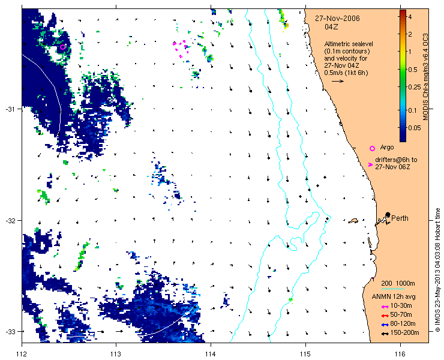Click the Argo legend label
Screen dimensions: 444x360
tap(387, 147)
